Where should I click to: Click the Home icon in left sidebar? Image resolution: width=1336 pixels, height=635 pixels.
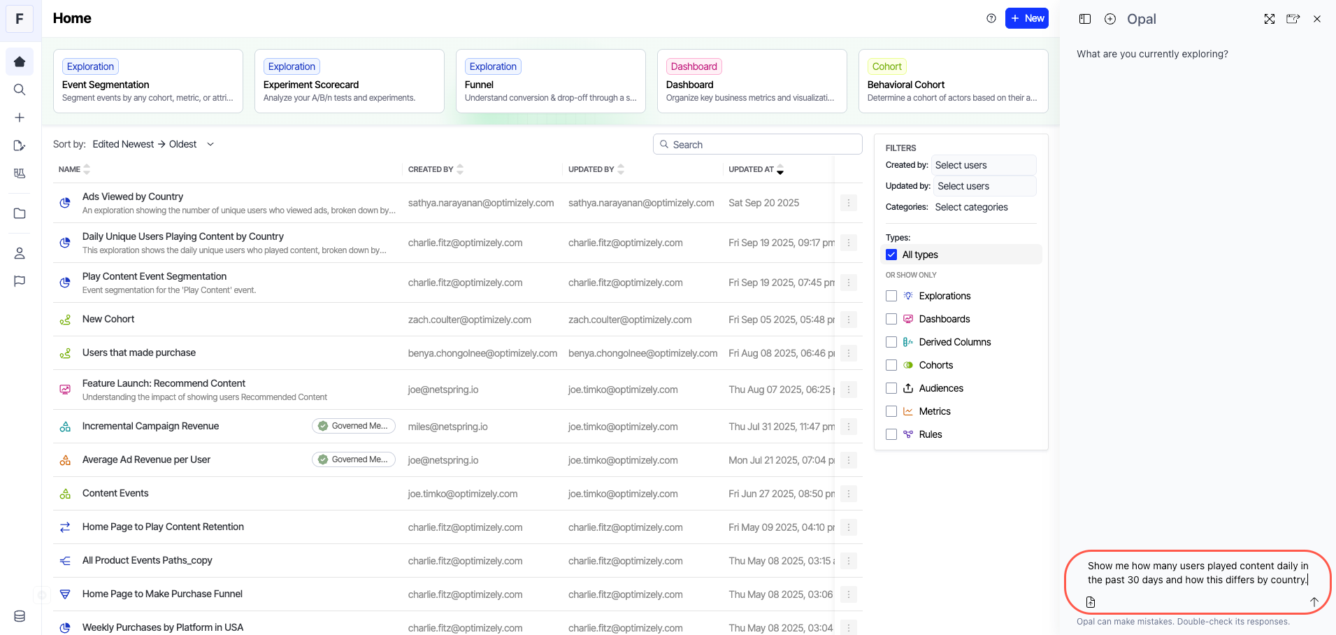tap(20, 62)
